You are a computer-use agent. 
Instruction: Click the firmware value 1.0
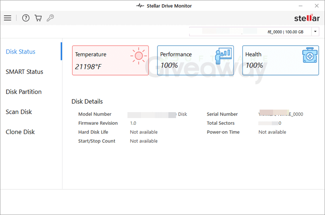(x=133, y=123)
